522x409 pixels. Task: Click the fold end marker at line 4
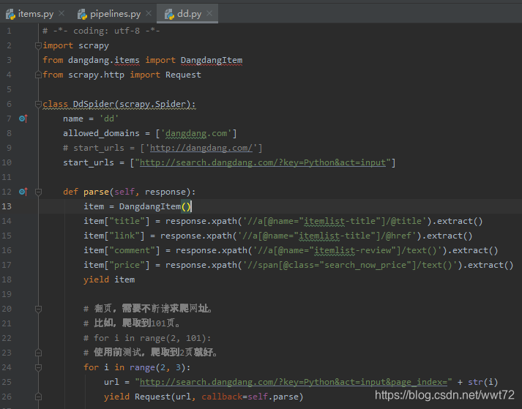coord(38,75)
